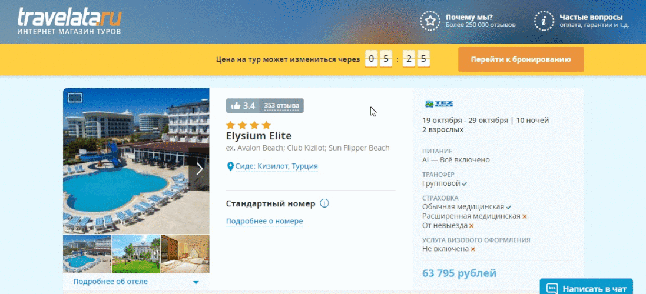Image resolution: width=646 pixels, height=294 pixels.
Task: Click the info circle icon for Частые вопросы
Action: point(544,21)
